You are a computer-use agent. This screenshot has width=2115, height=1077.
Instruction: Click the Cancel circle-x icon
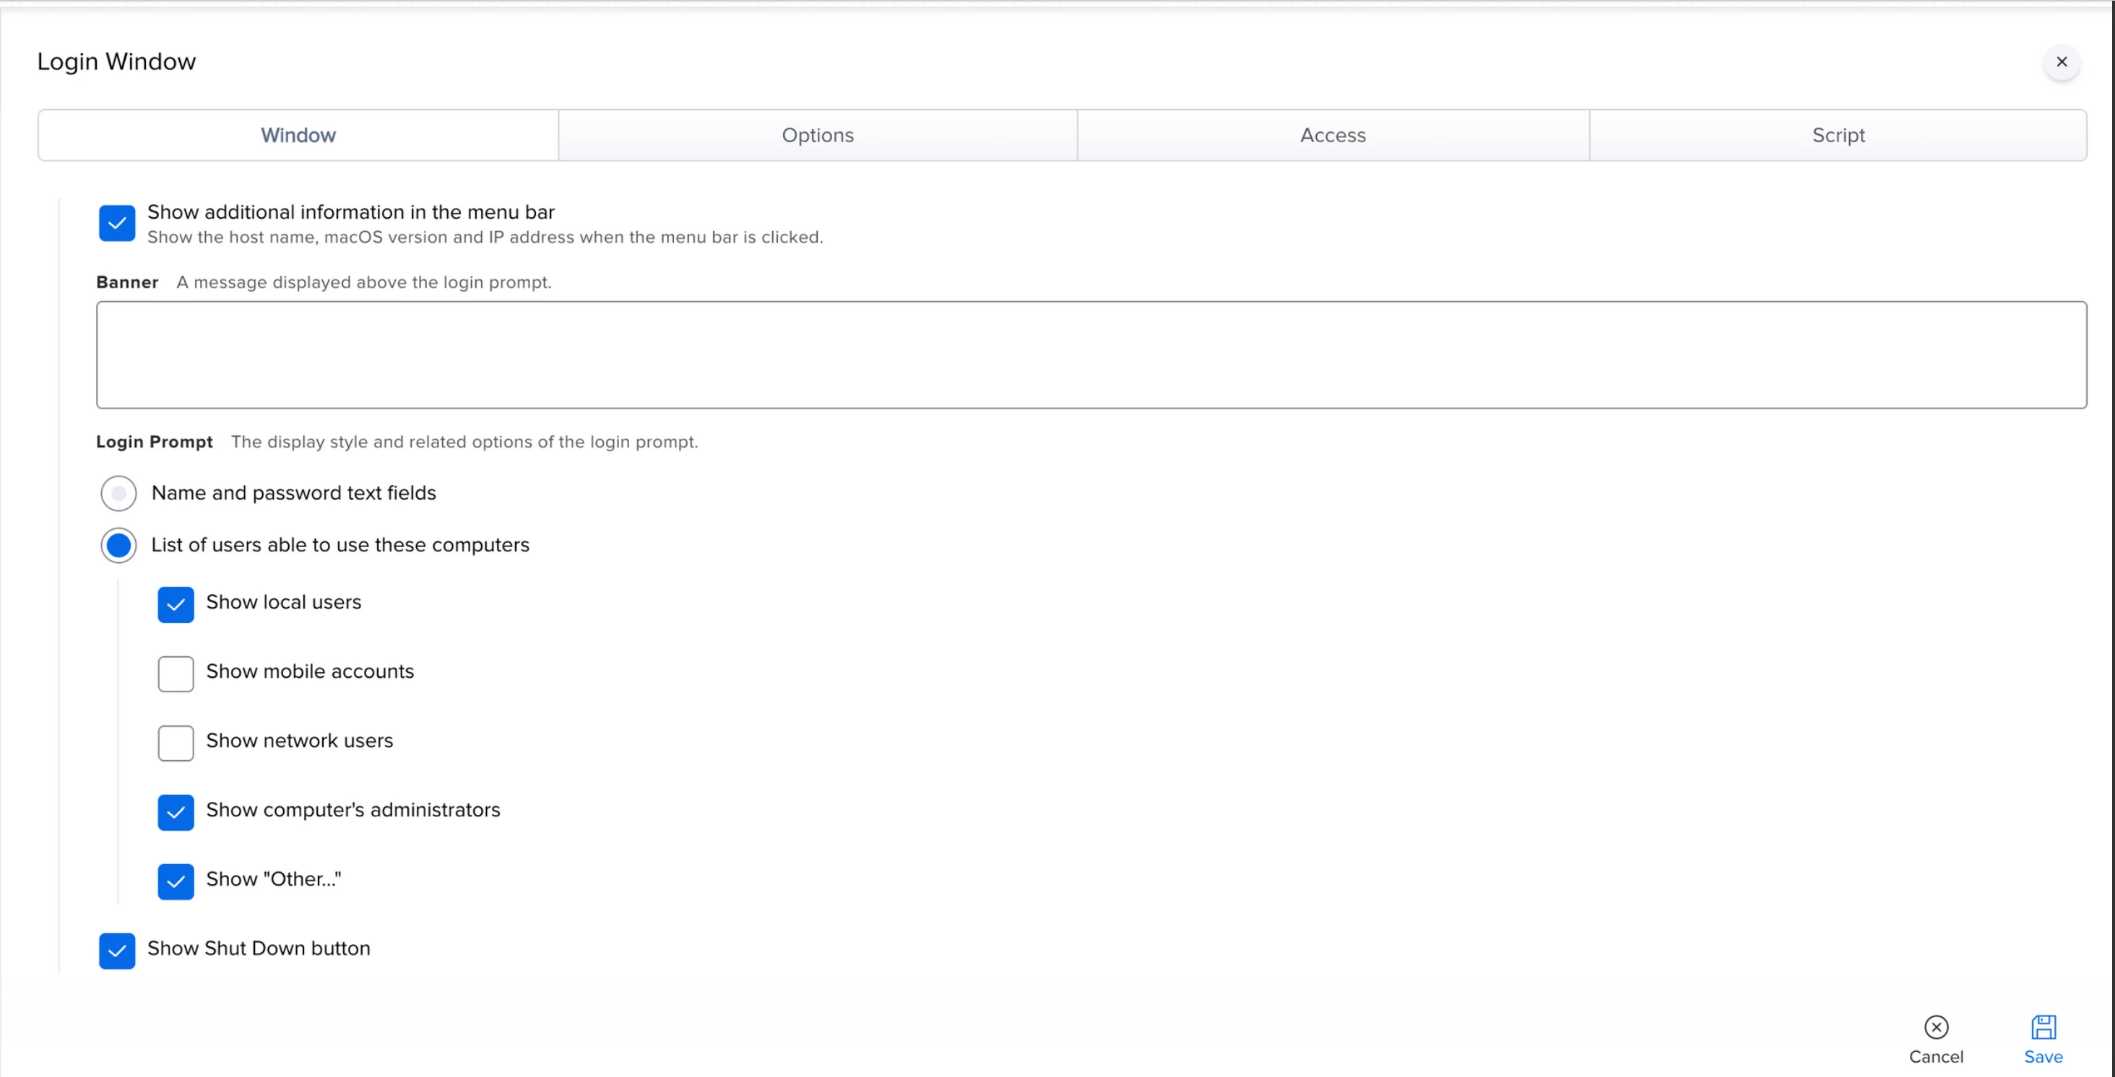[1935, 1026]
